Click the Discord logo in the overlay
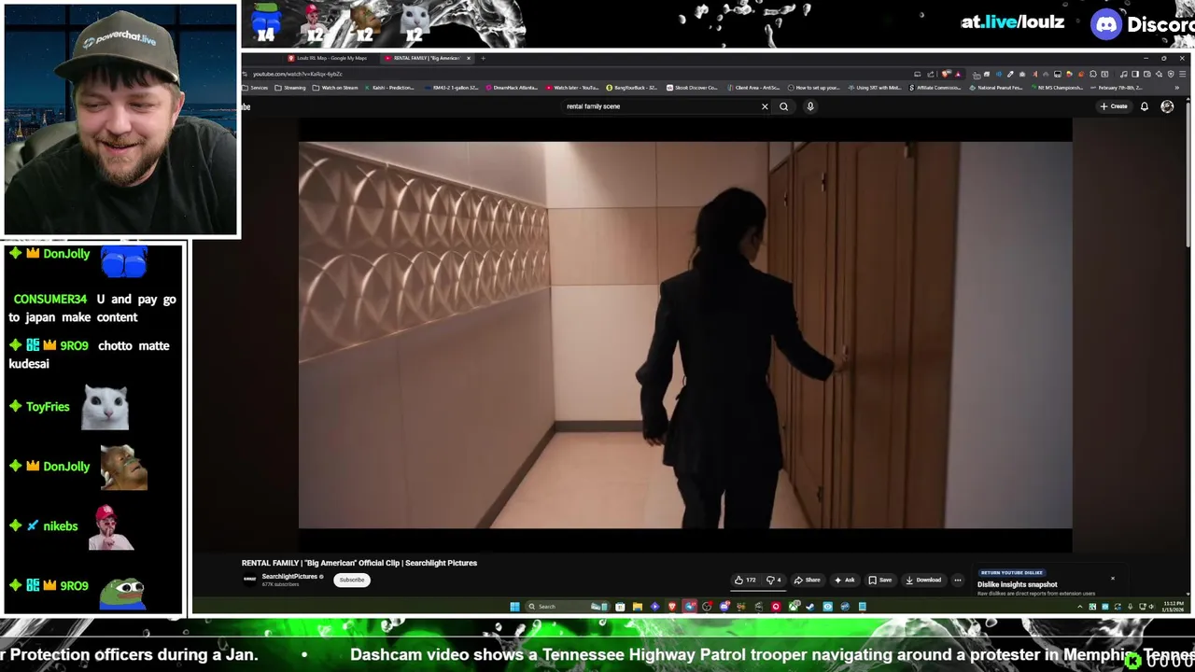The height and width of the screenshot is (672, 1195). point(1106,24)
